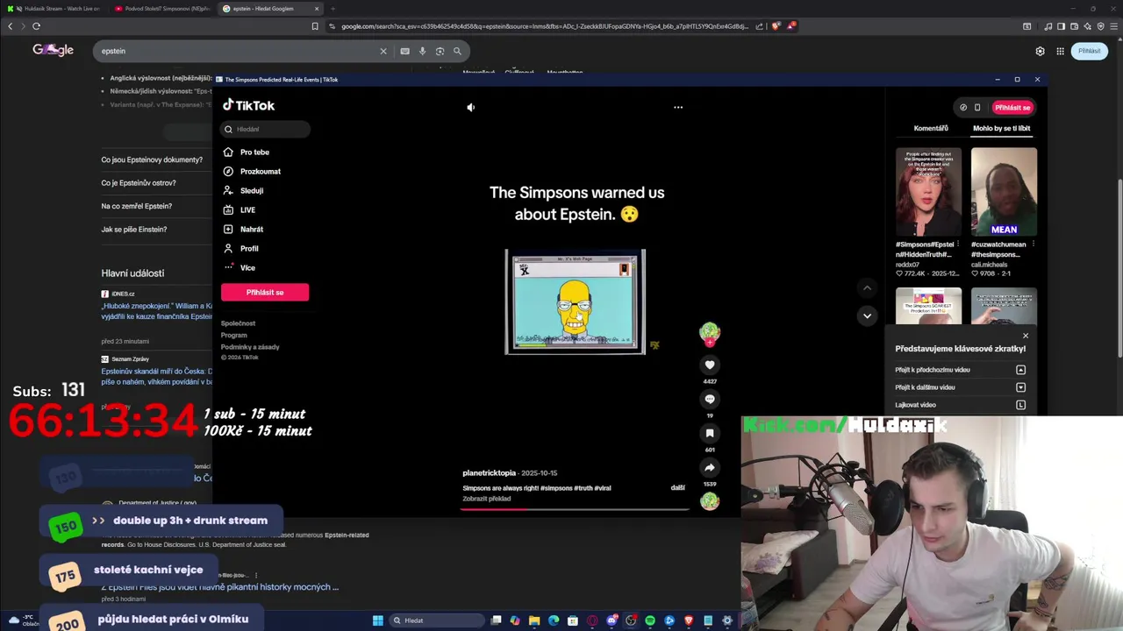Click 'Přejít k dalšímu videu' shortcut row

coord(960,387)
